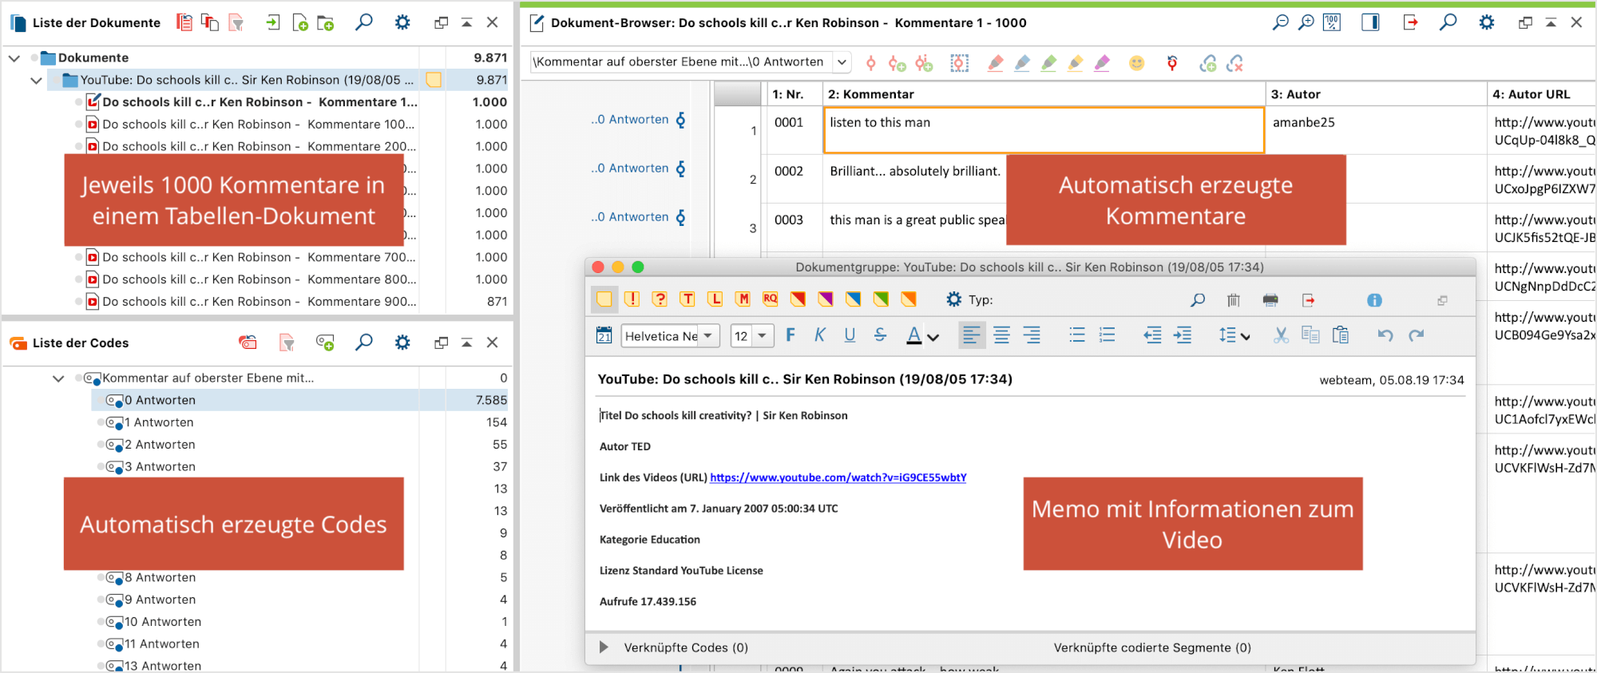Expand Verknüpfte Codes (0) section
Image resolution: width=1597 pixels, height=673 pixels.
[604, 647]
